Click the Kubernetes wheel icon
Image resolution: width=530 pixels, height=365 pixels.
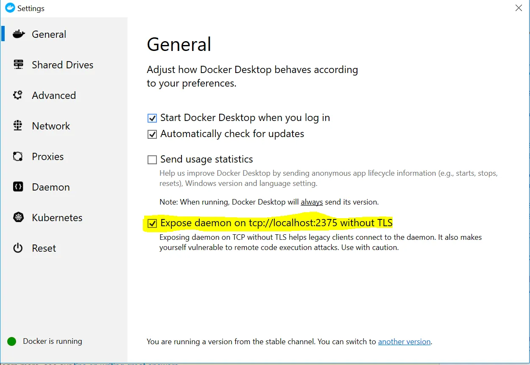click(x=18, y=217)
